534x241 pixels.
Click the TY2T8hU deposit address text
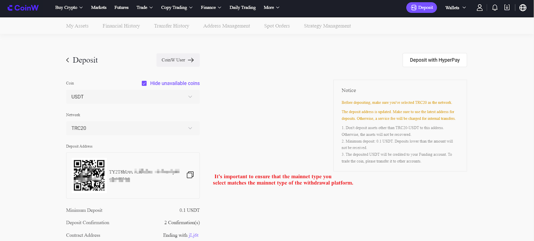coord(144,175)
